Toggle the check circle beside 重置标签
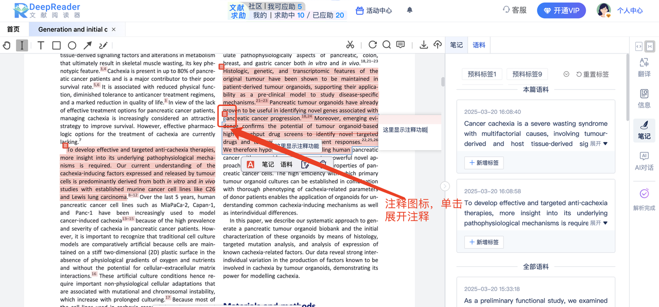 (566, 74)
